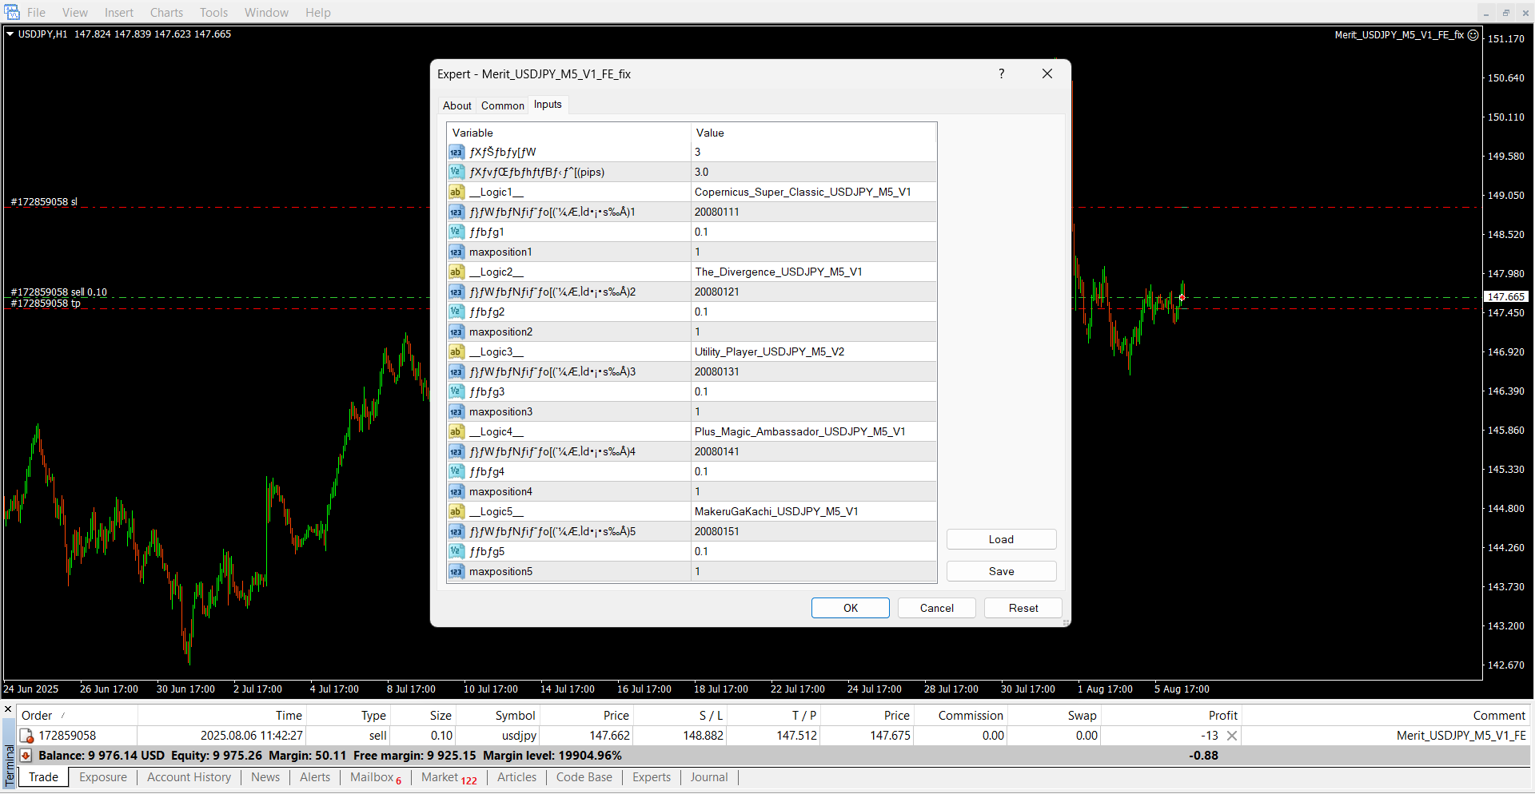The height and width of the screenshot is (794, 1535).
Task: Open the Experts terminal tab
Action: 651,777
